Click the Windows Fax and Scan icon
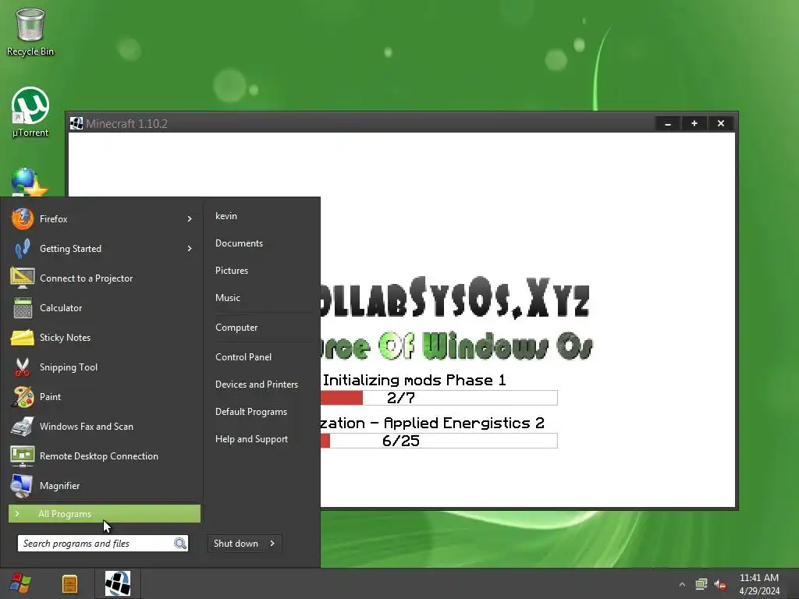The height and width of the screenshot is (599, 799). 23,427
